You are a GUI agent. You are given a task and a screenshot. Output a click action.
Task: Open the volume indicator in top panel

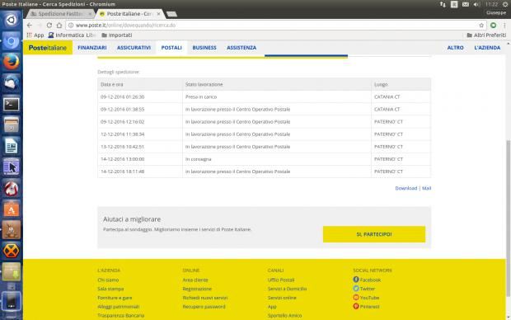(476, 4)
